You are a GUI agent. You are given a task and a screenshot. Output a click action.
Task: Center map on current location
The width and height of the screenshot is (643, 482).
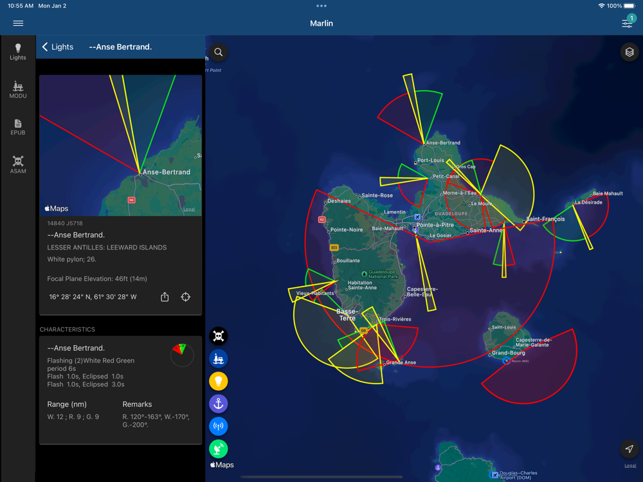tap(629, 449)
